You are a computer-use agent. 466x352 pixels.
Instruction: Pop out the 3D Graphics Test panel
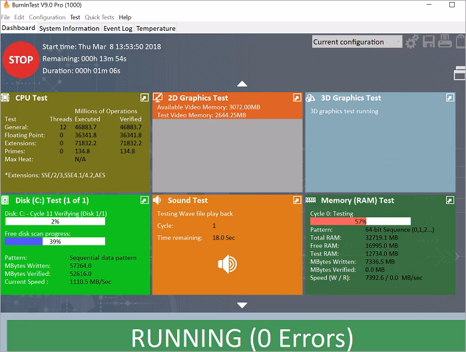(450, 97)
